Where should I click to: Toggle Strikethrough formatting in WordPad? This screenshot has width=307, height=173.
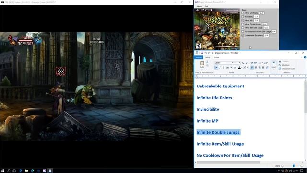[227, 68]
